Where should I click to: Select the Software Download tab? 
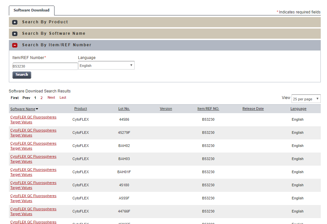coord(32,10)
